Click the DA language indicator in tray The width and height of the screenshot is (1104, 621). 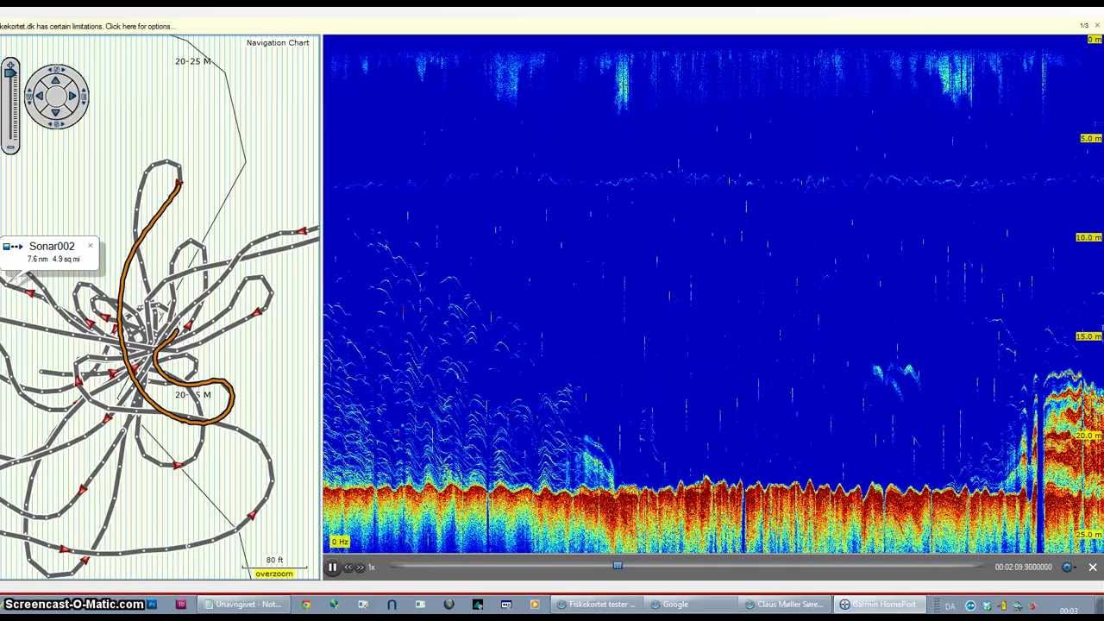click(950, 606)
